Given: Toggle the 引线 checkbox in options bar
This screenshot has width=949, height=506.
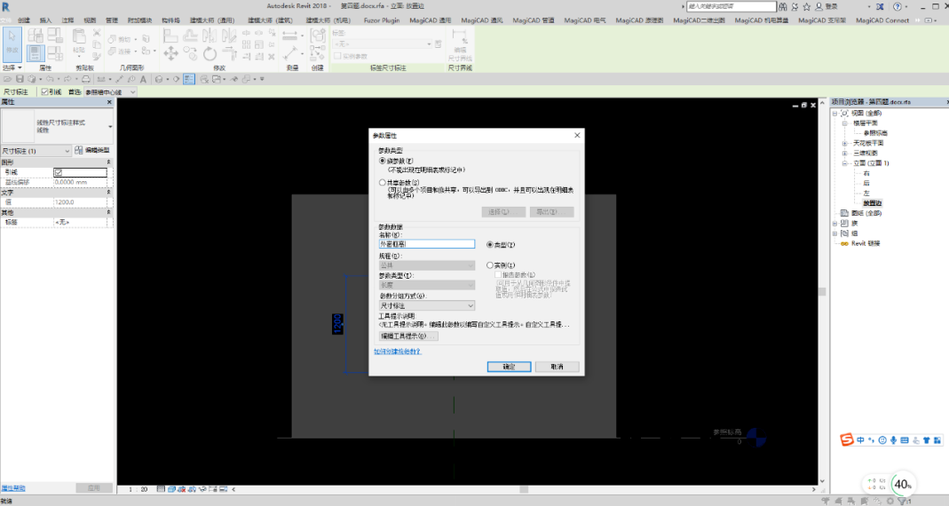Looking at the screenshot, I should point(44,92).
